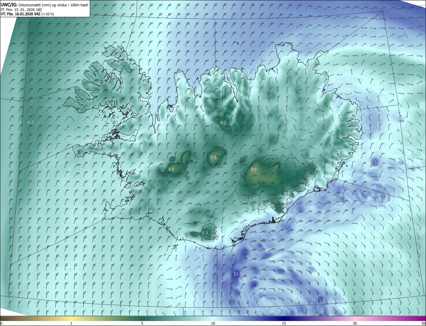426x326 pixels.
Task: Click the colorbar tick label 1
Action: 71,323
